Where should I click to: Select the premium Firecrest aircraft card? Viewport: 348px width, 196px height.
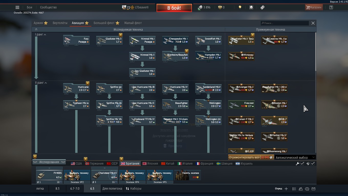point(241,105)
